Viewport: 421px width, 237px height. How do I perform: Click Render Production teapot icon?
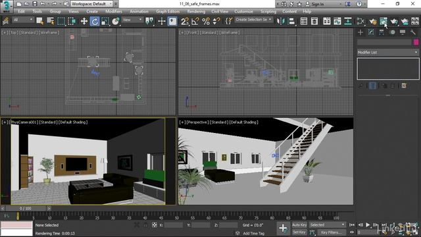394,21
